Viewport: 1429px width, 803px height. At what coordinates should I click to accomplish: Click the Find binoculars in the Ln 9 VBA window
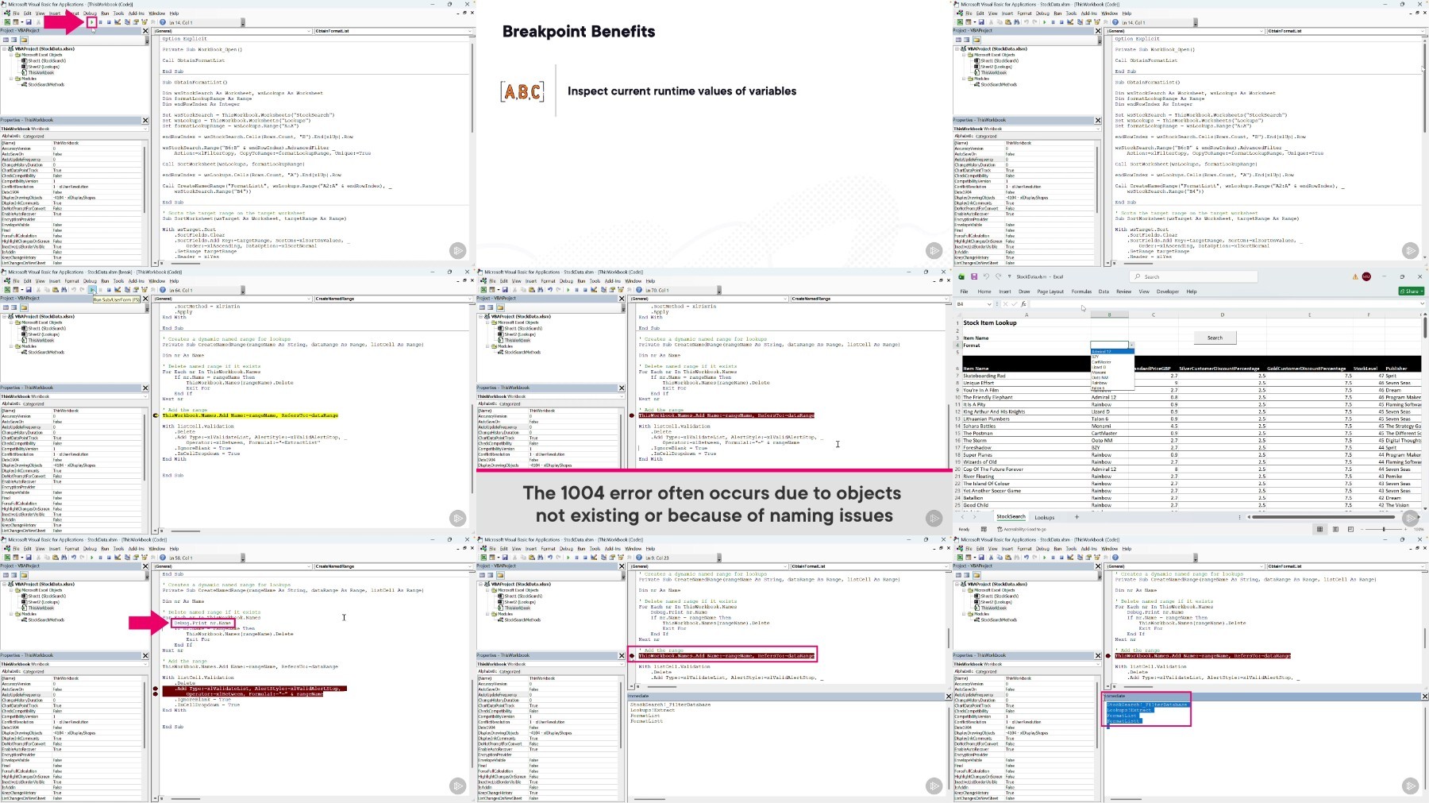541,558
